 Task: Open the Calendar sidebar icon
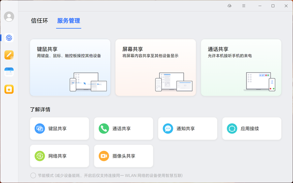pyautogui.click(x=9, y=72)
